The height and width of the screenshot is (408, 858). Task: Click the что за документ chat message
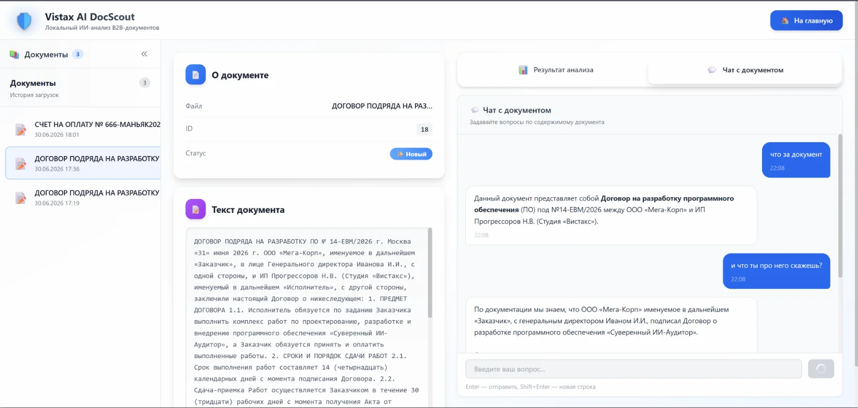pos(796,160)
